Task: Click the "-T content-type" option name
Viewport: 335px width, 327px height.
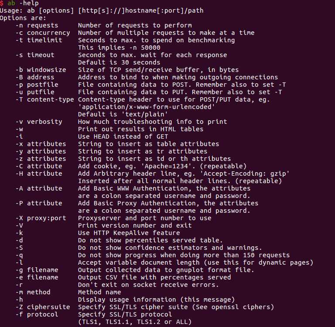Action: tap(44, 99)
